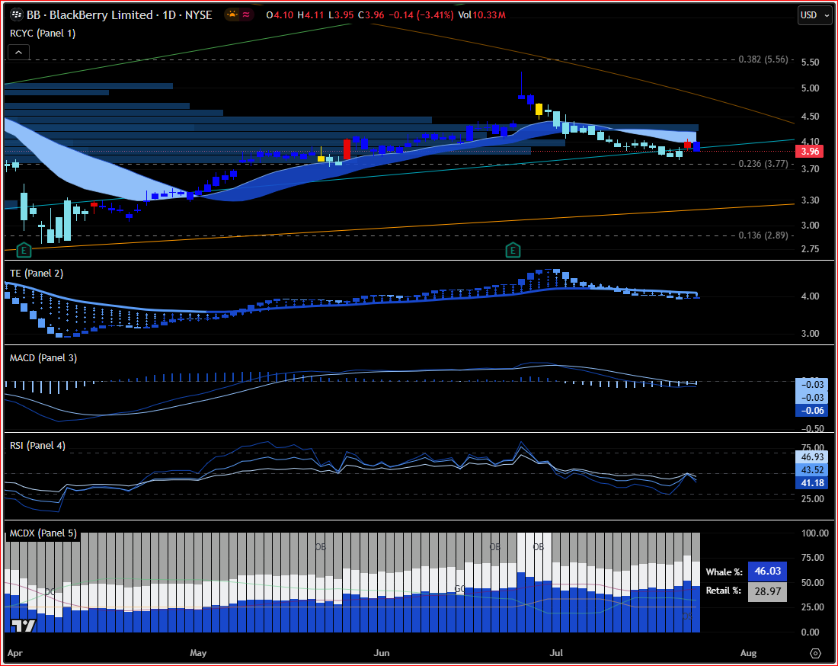This screenshot has height=666, width=838.
Task: Click the change value −0.14 (−3.41%)
Action: point(421,15)
